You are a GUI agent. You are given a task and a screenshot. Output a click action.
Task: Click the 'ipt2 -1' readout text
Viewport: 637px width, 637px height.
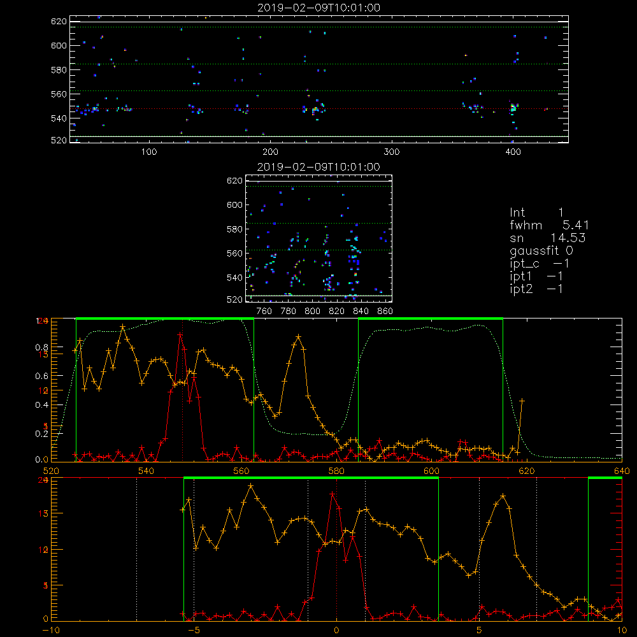[x=536, y=289]
